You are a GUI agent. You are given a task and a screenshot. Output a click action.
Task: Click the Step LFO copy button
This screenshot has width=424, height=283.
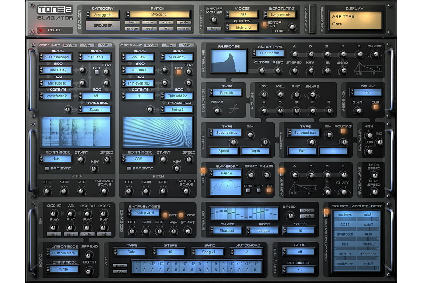point(307,210)
